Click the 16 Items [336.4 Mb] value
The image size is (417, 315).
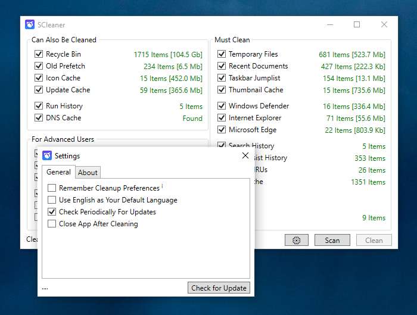coord(354,107)
